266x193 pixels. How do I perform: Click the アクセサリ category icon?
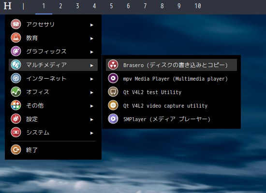pyautogui.click(x=16, y=24)
